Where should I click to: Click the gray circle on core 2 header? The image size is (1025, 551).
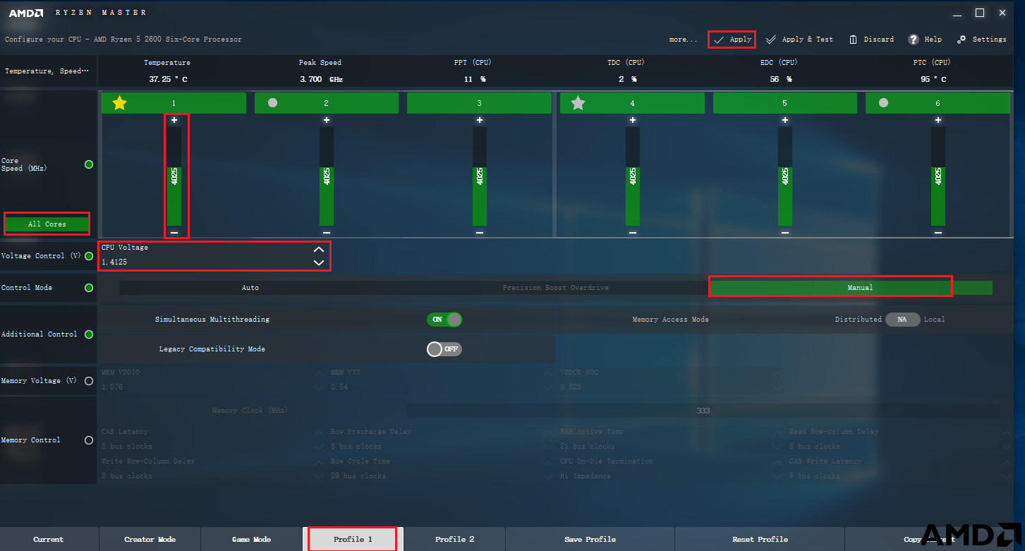[x=272, y=102]
